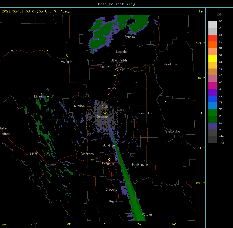Click the Cochrane town label

click(x=87, y=154)
